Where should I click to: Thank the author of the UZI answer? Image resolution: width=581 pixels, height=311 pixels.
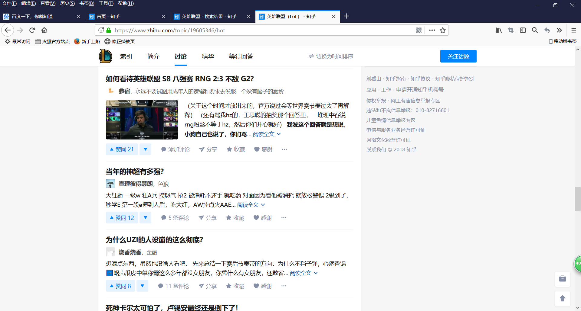tap(263, 286)
